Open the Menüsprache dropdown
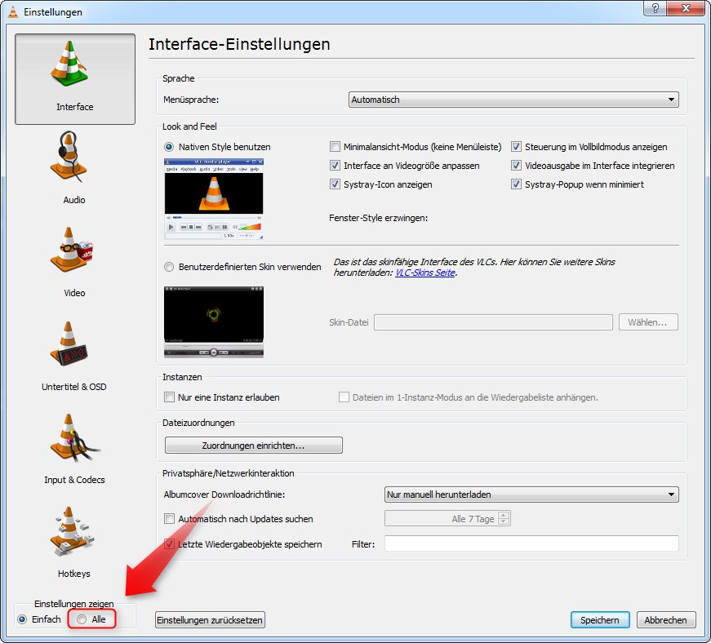Image resolution: width=711 pixels, height=643 pixels. pyautogui.click(x=513, y=99)
